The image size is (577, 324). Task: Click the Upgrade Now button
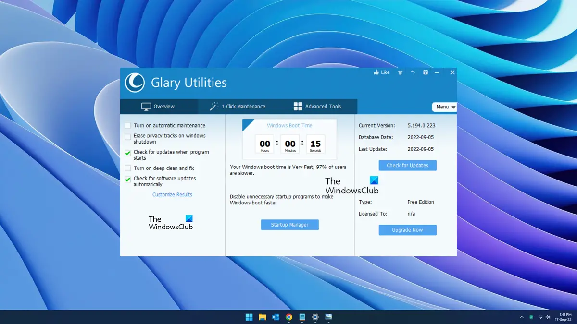[407, 230]
